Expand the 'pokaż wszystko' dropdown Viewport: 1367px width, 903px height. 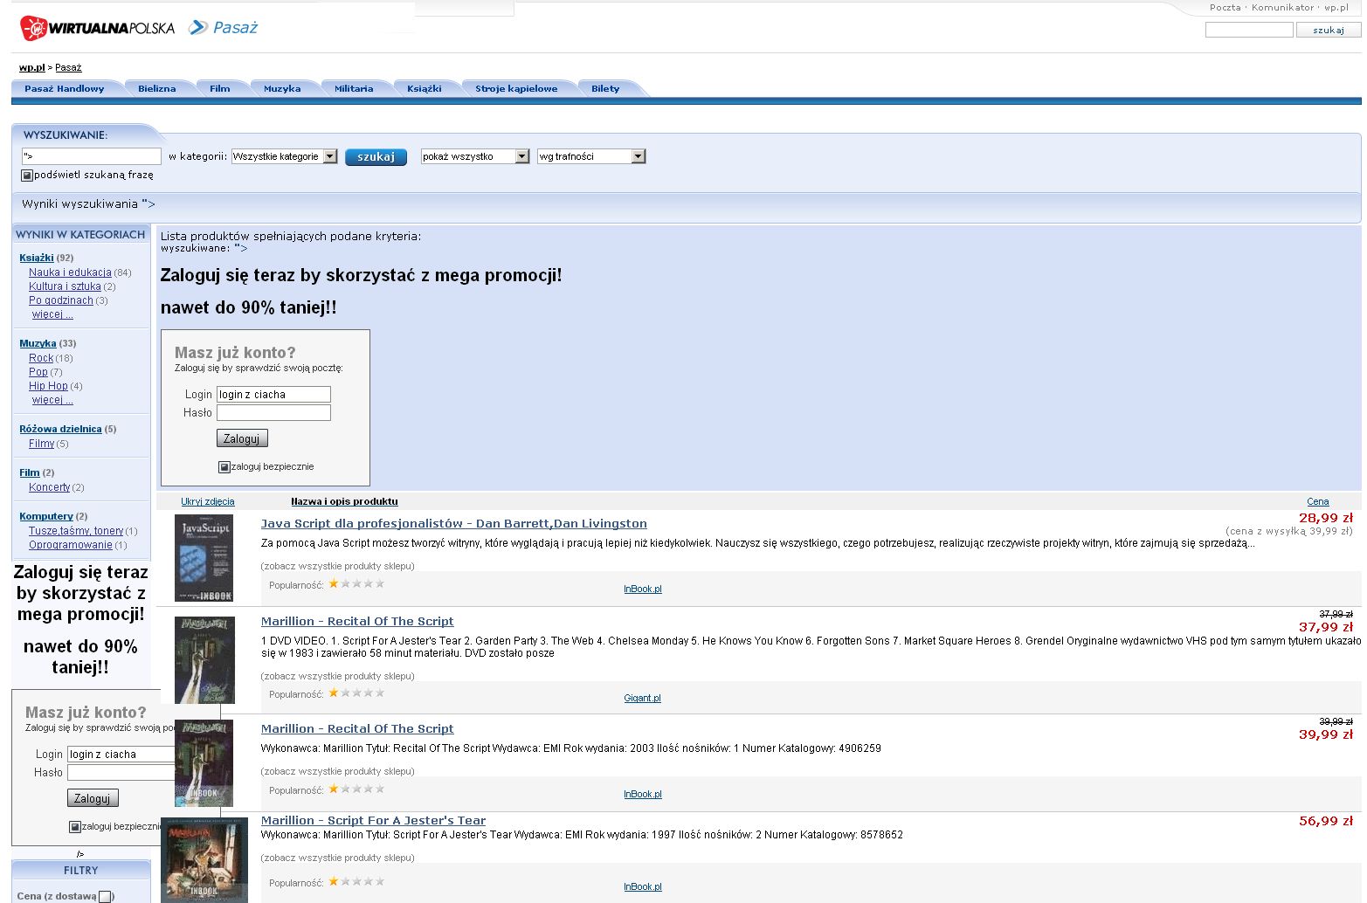click(x=474, y=156)
